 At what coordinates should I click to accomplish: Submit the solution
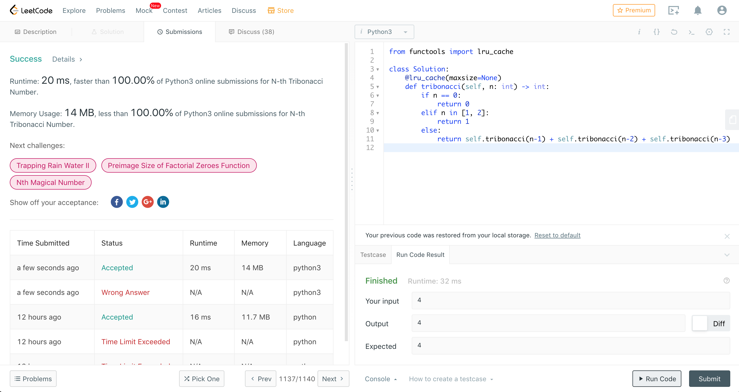pyautogui.click(x=709, y=379)
